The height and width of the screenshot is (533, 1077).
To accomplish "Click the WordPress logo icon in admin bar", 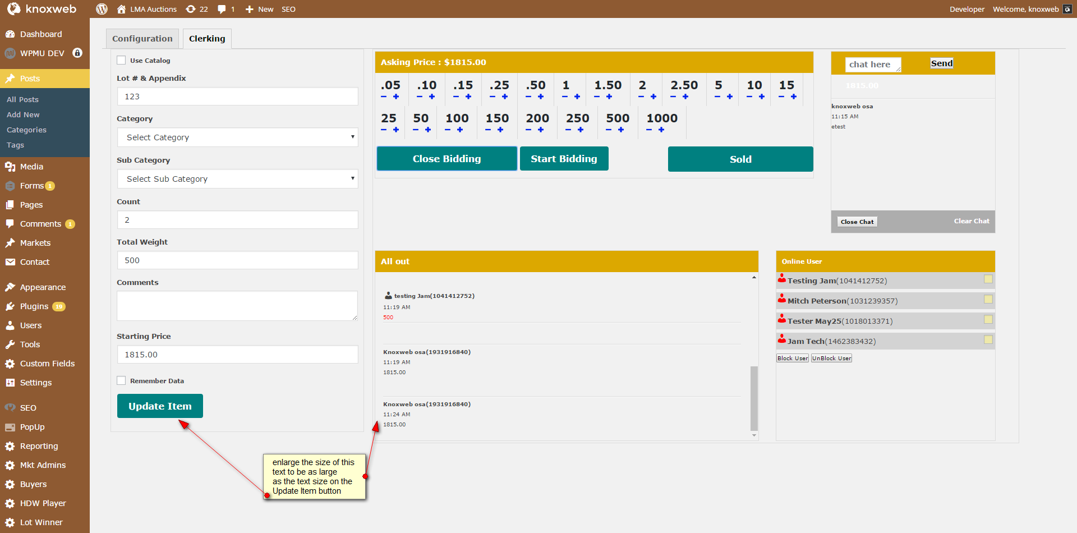I will (102, 9).
